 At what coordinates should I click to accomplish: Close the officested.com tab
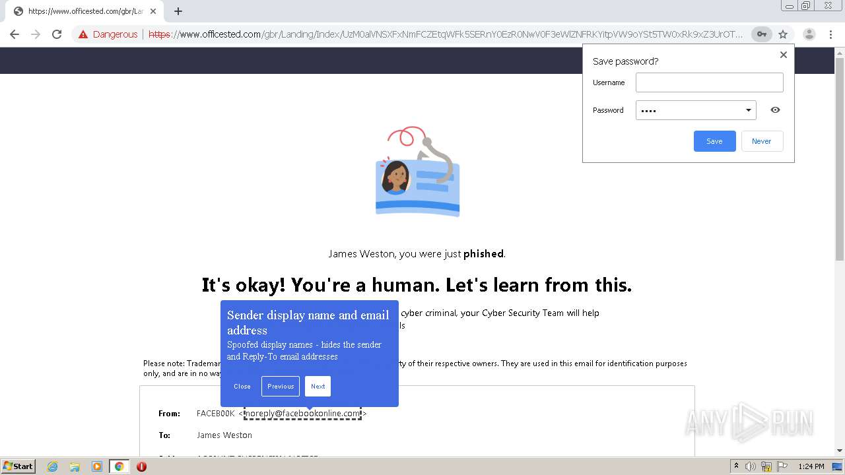click(153, 11)
